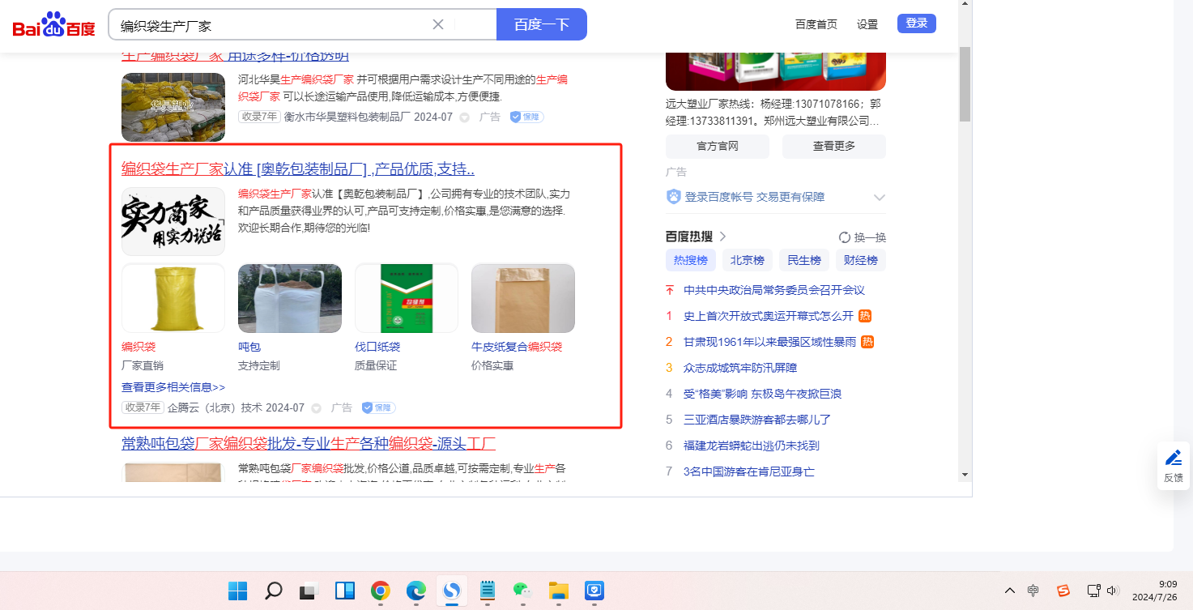Click the 保障 badge on the 华昊 result
1193x610 pixels.
[x=526, y=117]
